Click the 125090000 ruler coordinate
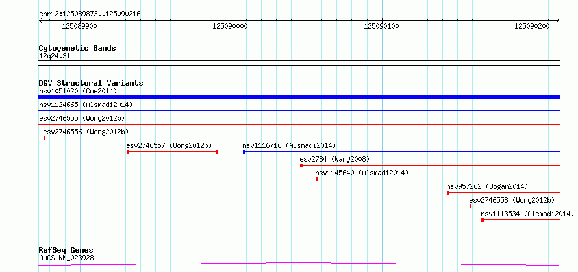 click(x=231, y=26)
